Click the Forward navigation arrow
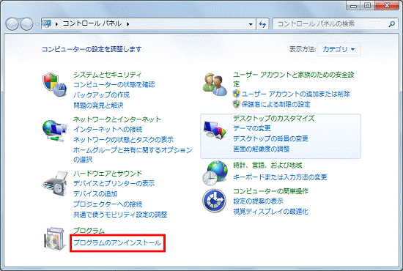This screenshot has width=403, height=271. click(x=26, y=24)
